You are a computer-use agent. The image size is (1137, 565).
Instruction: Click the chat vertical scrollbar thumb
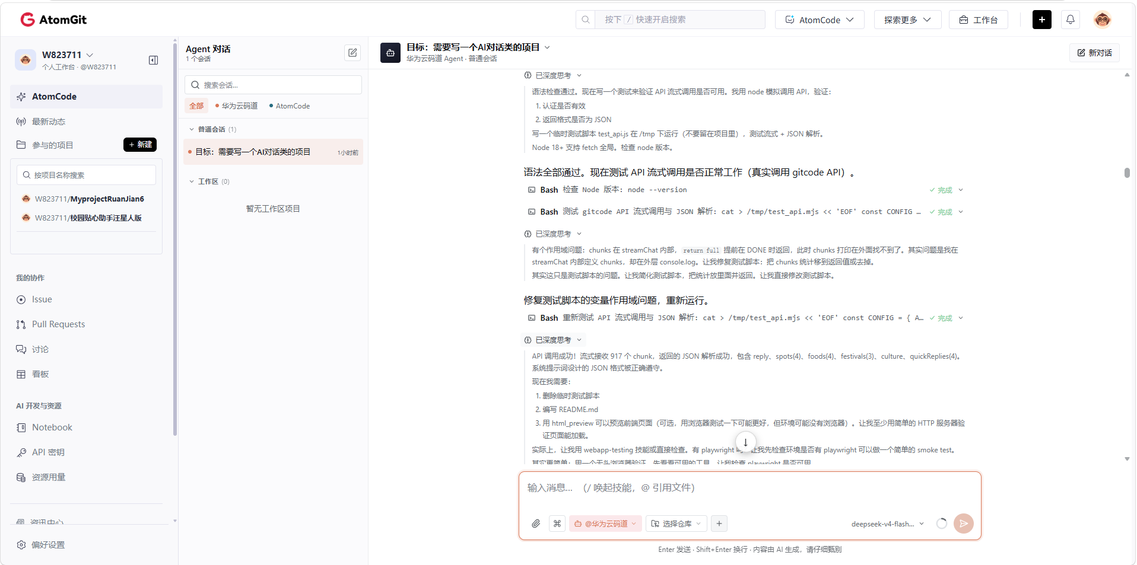[x=1127, y=173]
